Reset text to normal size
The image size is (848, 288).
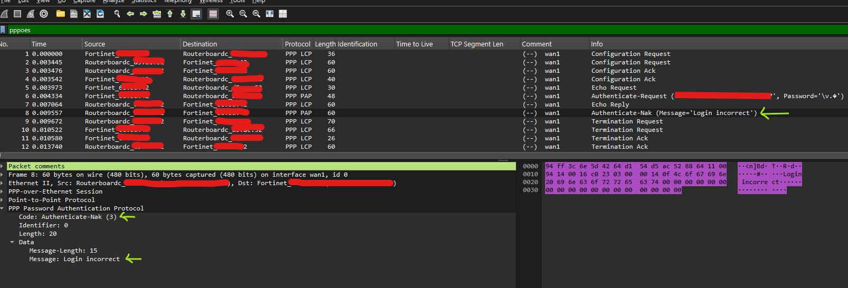[256, 14]
